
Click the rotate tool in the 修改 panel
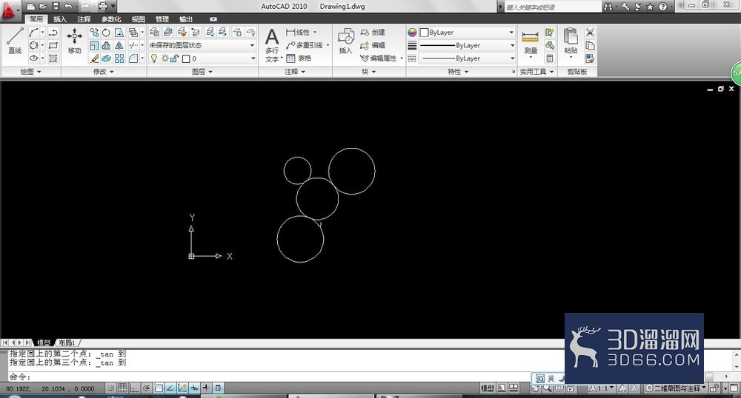(x=106, y=33)
